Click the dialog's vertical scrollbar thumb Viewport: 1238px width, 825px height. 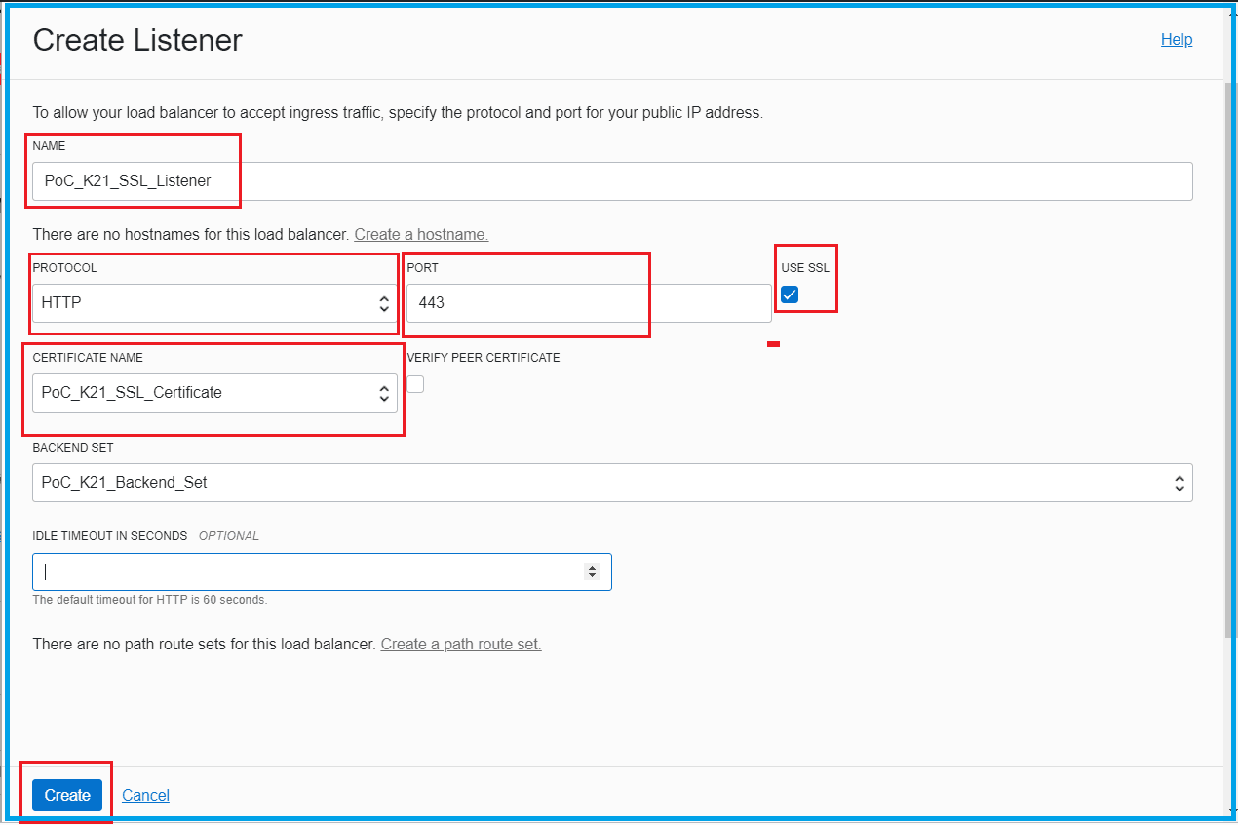tap(1230, 361)
